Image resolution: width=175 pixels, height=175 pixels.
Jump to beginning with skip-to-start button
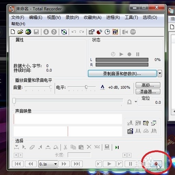coord(18,164)
